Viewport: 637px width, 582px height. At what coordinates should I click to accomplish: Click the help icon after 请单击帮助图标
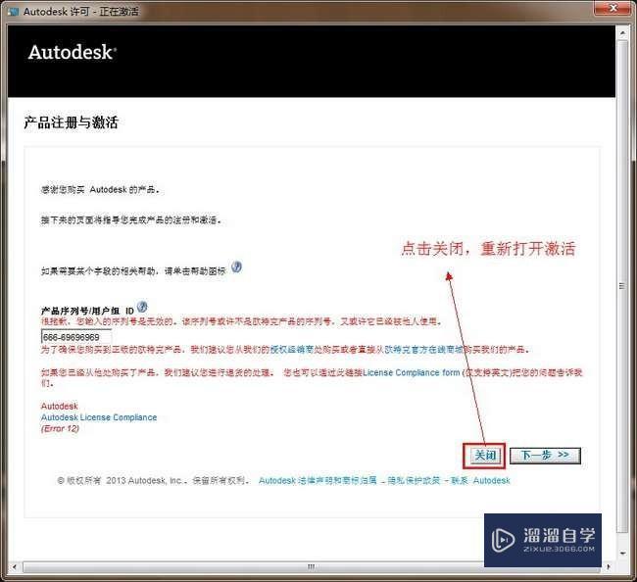point(236,267)
